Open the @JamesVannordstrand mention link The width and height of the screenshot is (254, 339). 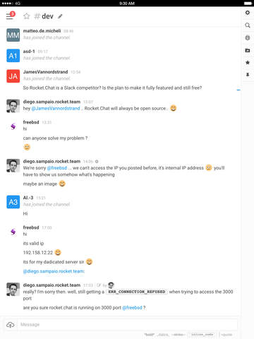(56, 109)
